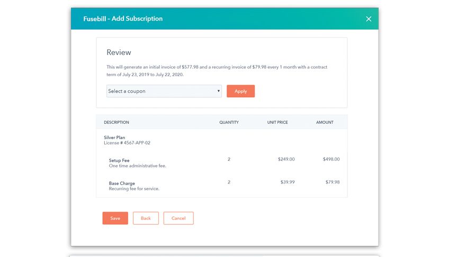The width and height of the screenshot is (457, 257).
Task: Click the QUANTITY column header
Action: 229,122
